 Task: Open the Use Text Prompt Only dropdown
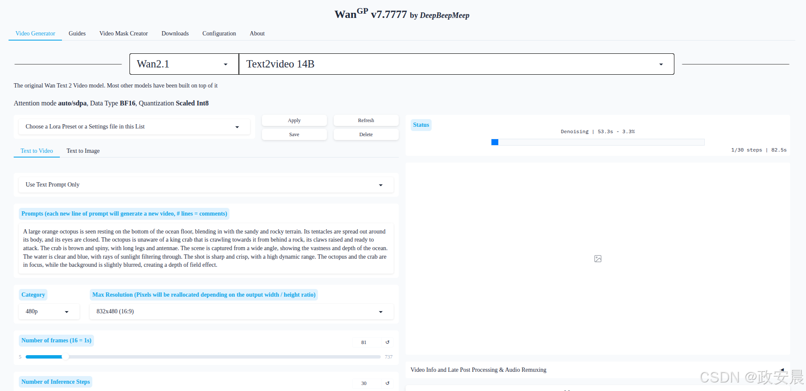click(x=206, y=185)
